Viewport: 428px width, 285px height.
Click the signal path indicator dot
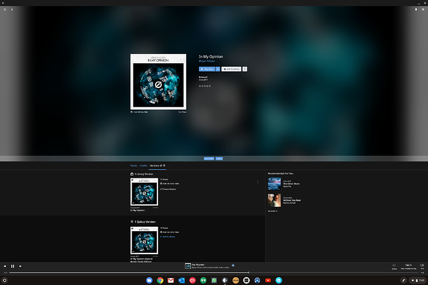tap(233, 265)
